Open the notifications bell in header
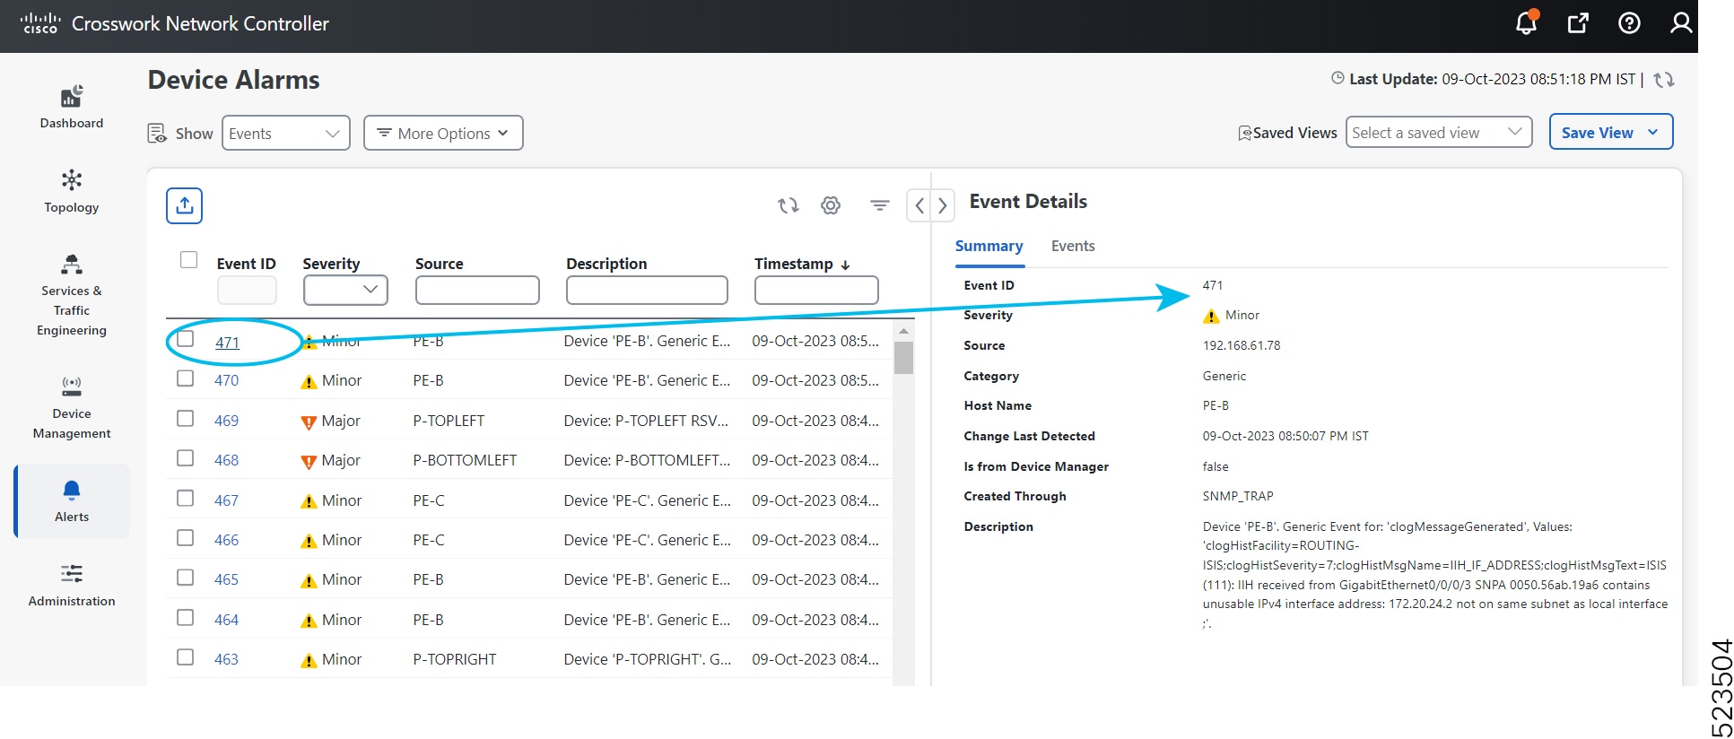1734x739 pixels. coord(1526,23)
